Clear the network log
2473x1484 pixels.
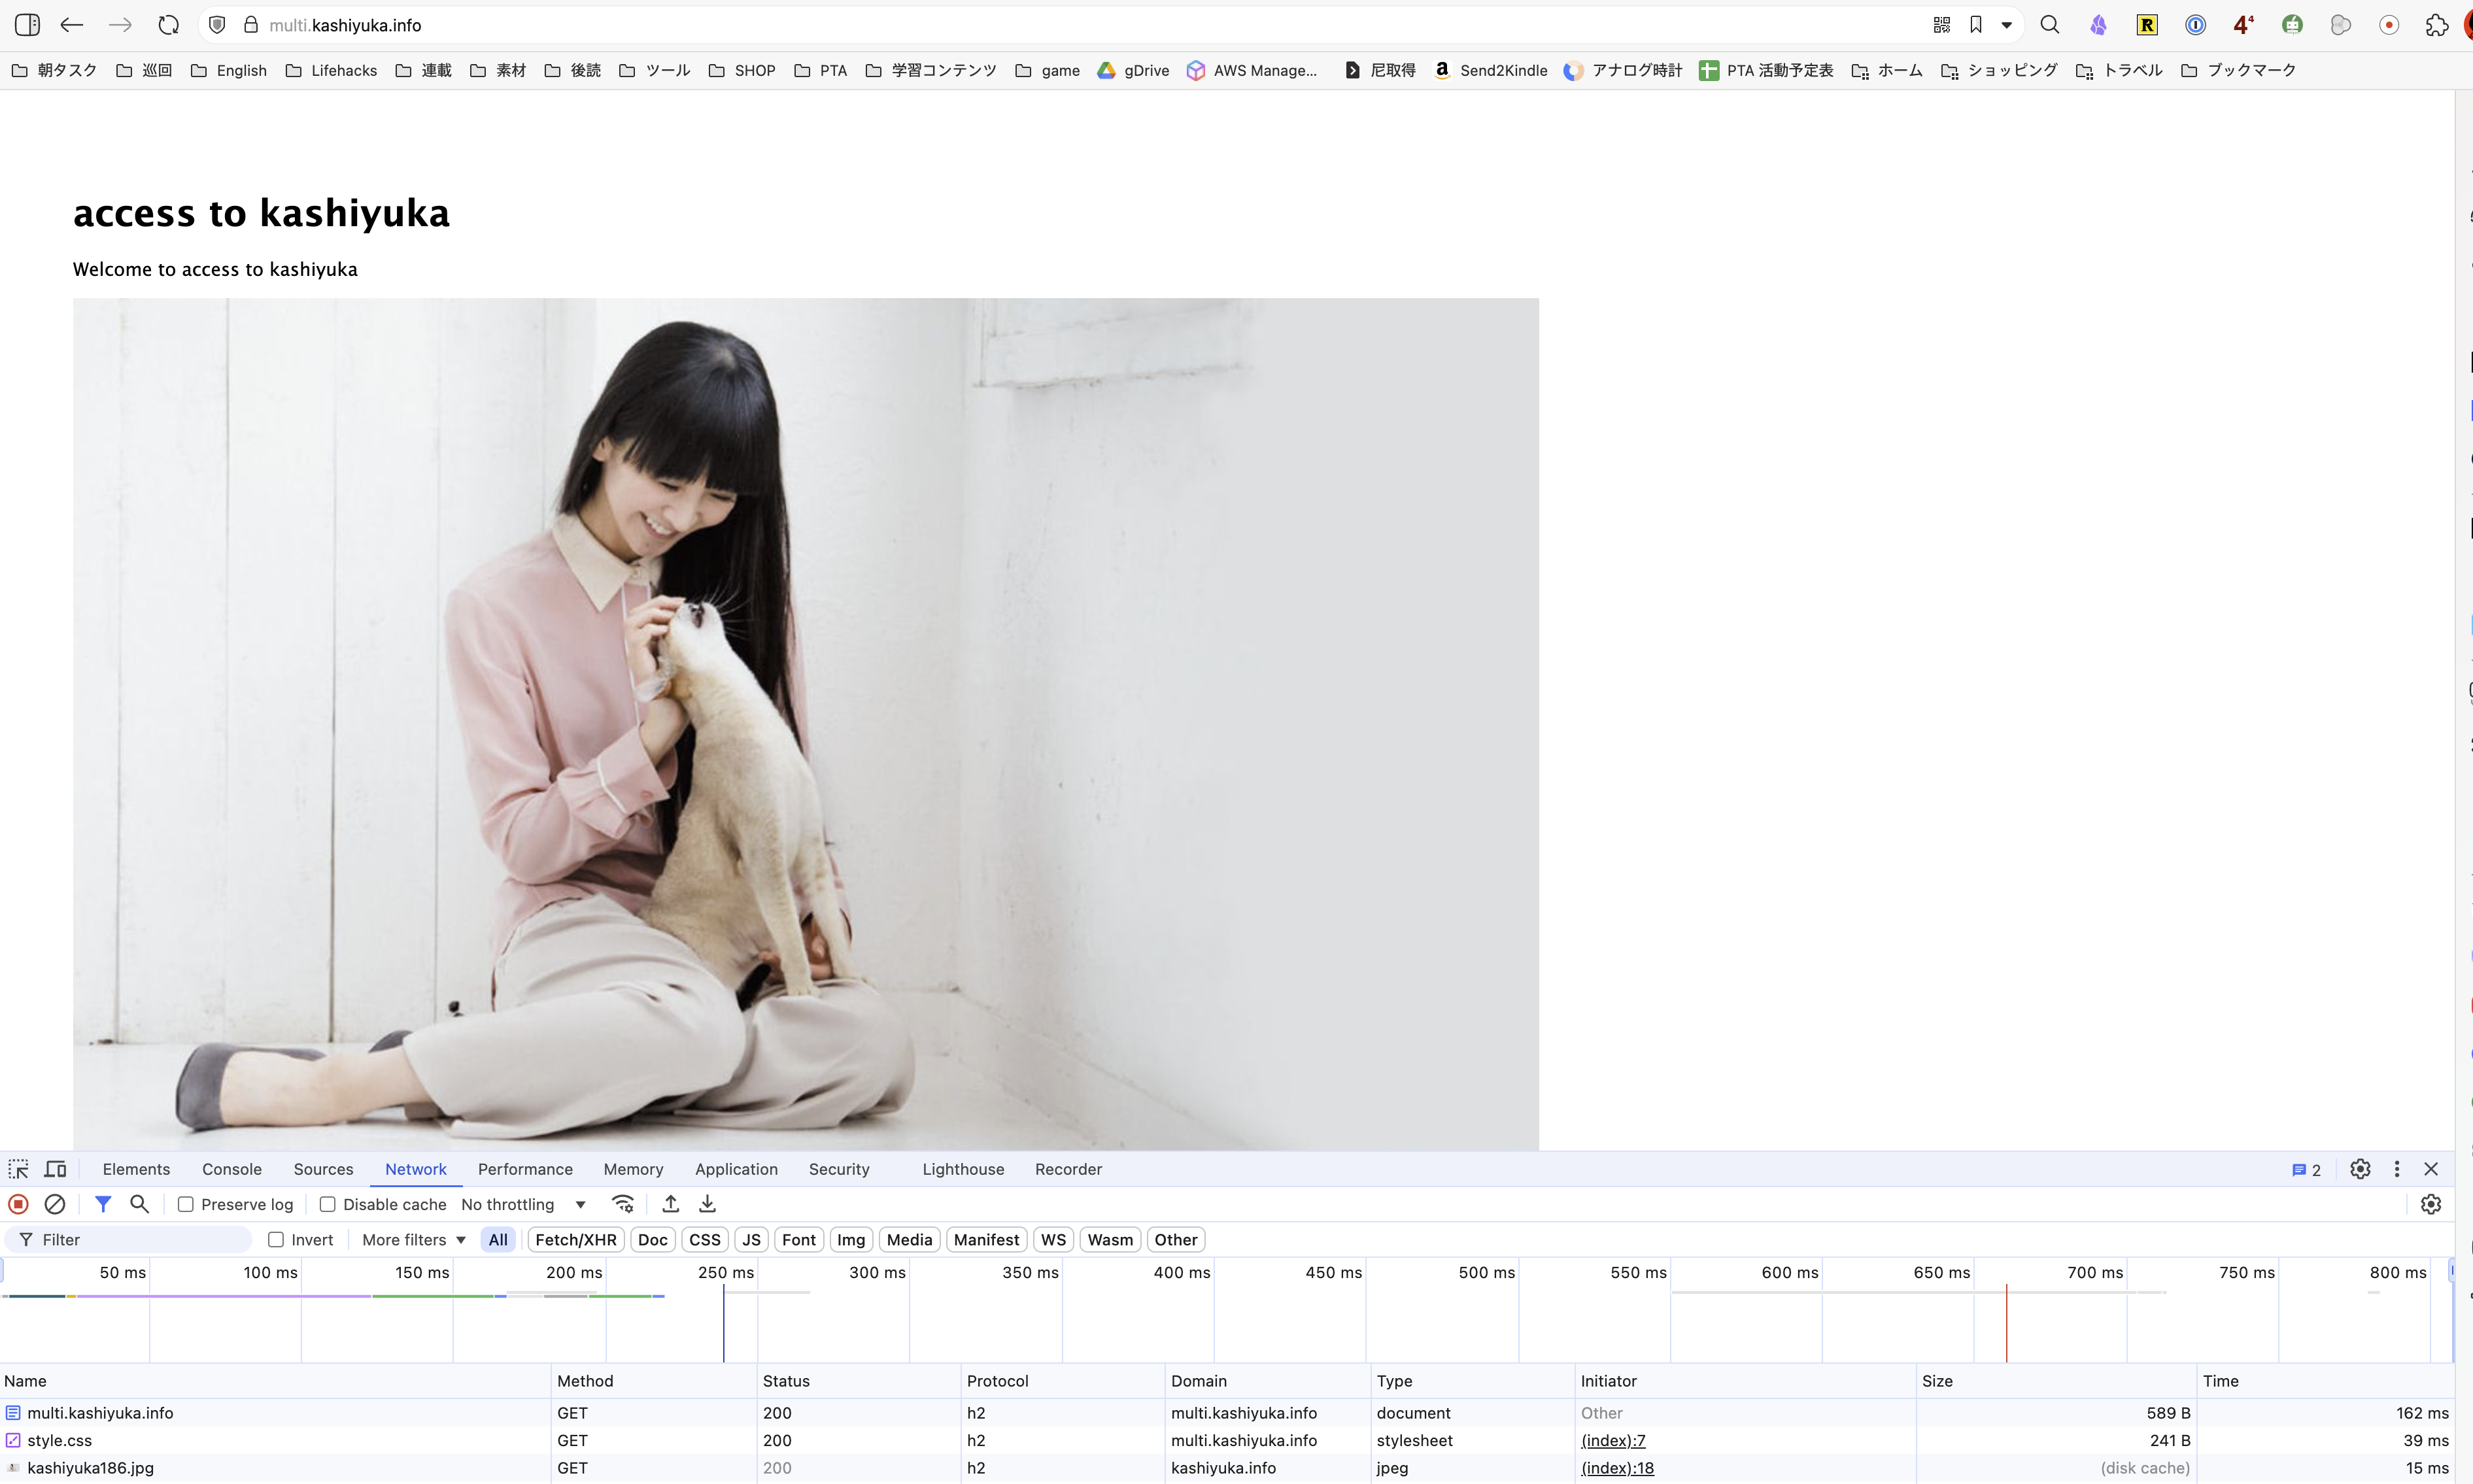(x=55, y=1204)
